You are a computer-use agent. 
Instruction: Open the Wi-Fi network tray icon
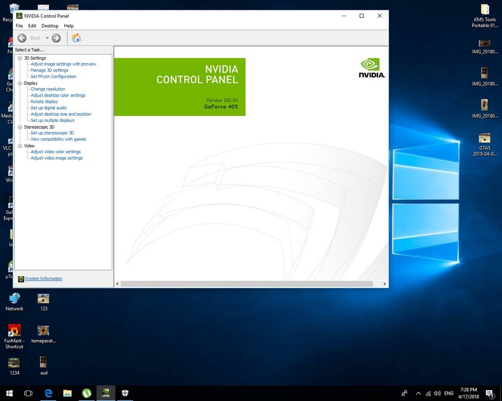coord(428,394)
